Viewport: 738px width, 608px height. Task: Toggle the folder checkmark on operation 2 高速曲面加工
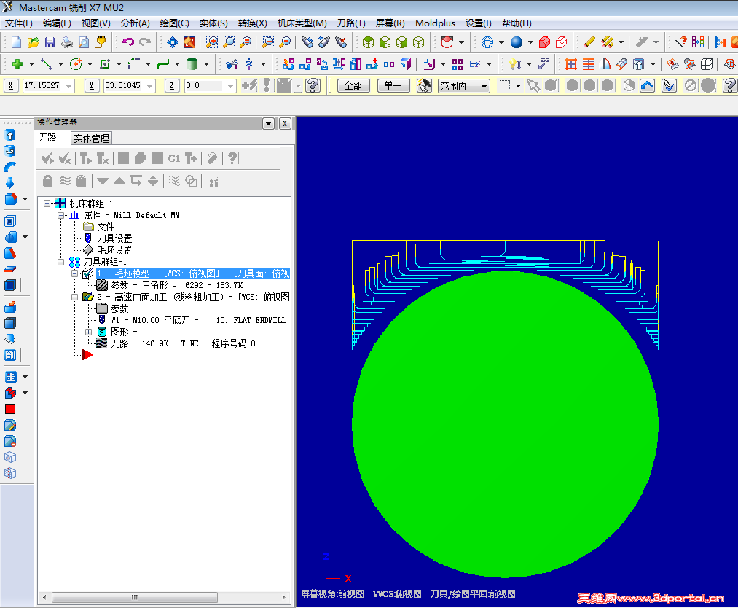(87, 297)
